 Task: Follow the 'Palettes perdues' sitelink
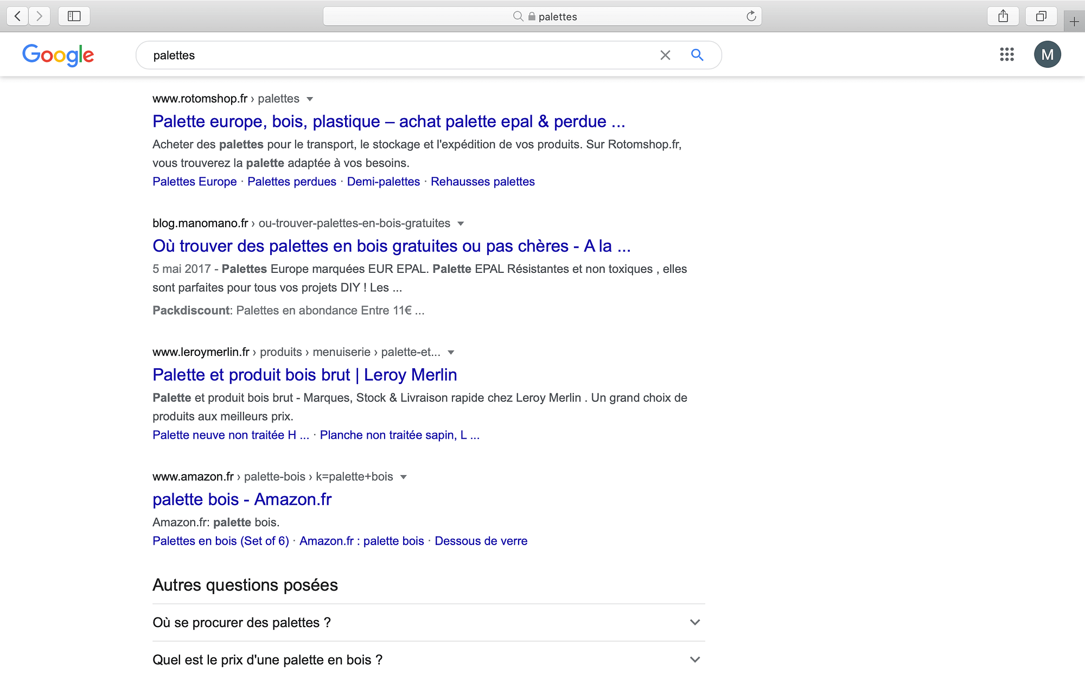(292, 182)
